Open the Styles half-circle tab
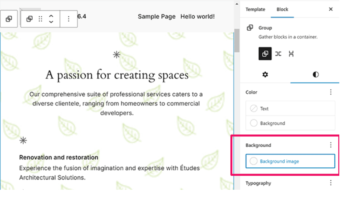 pyautogui.click(x=316, y=75)
